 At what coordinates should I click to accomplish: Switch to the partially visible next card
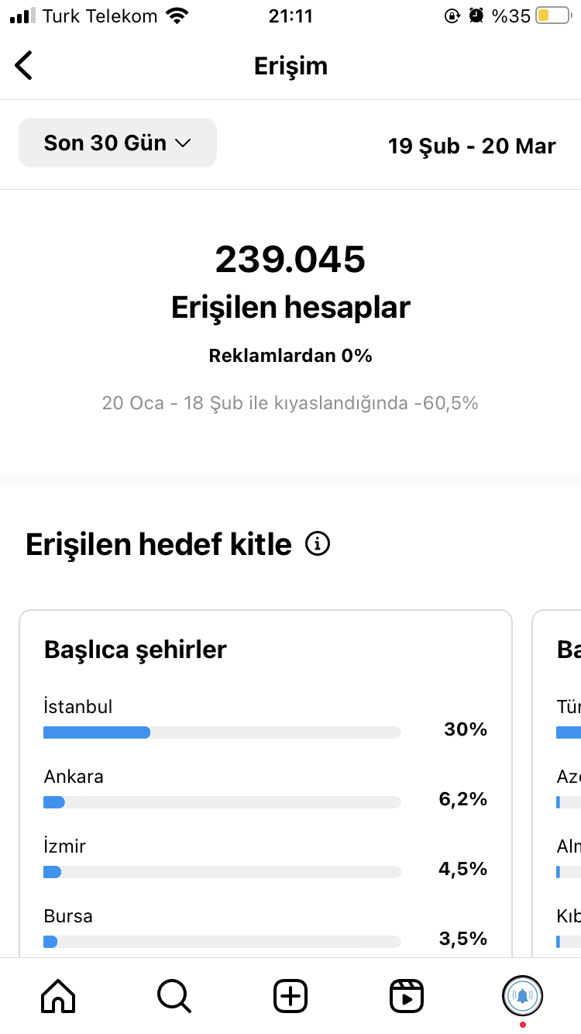point(557,784)
